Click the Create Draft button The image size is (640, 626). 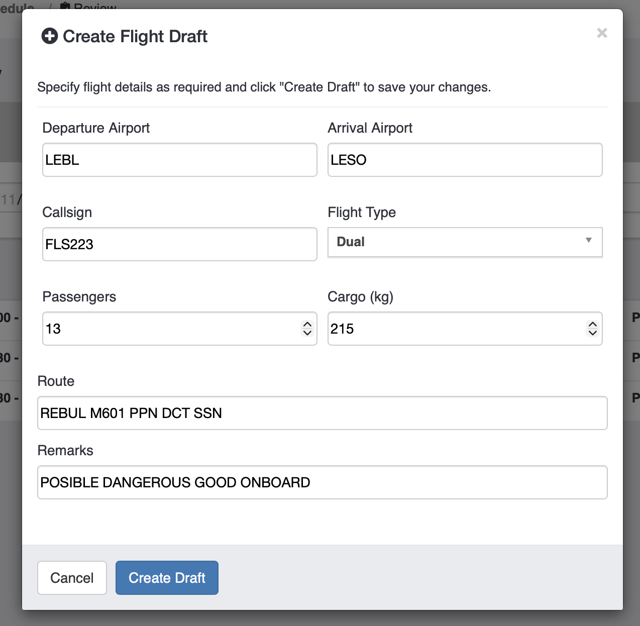[167, 578]
